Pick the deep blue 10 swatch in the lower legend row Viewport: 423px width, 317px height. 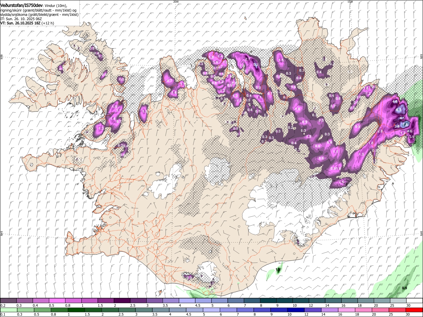[296, 310]
